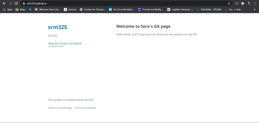
Task: Open the Apps shortcut in bookmarks bar
Action: [x=8, y=9]
